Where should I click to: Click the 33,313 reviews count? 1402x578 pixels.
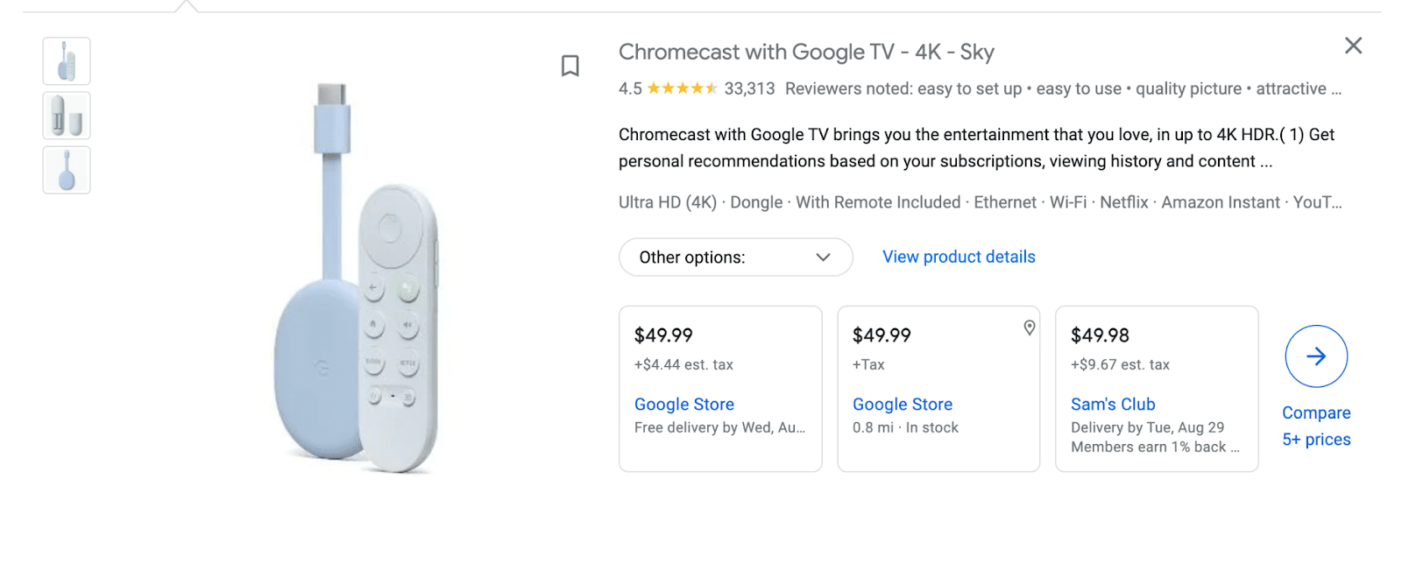(x=749, y=88)
